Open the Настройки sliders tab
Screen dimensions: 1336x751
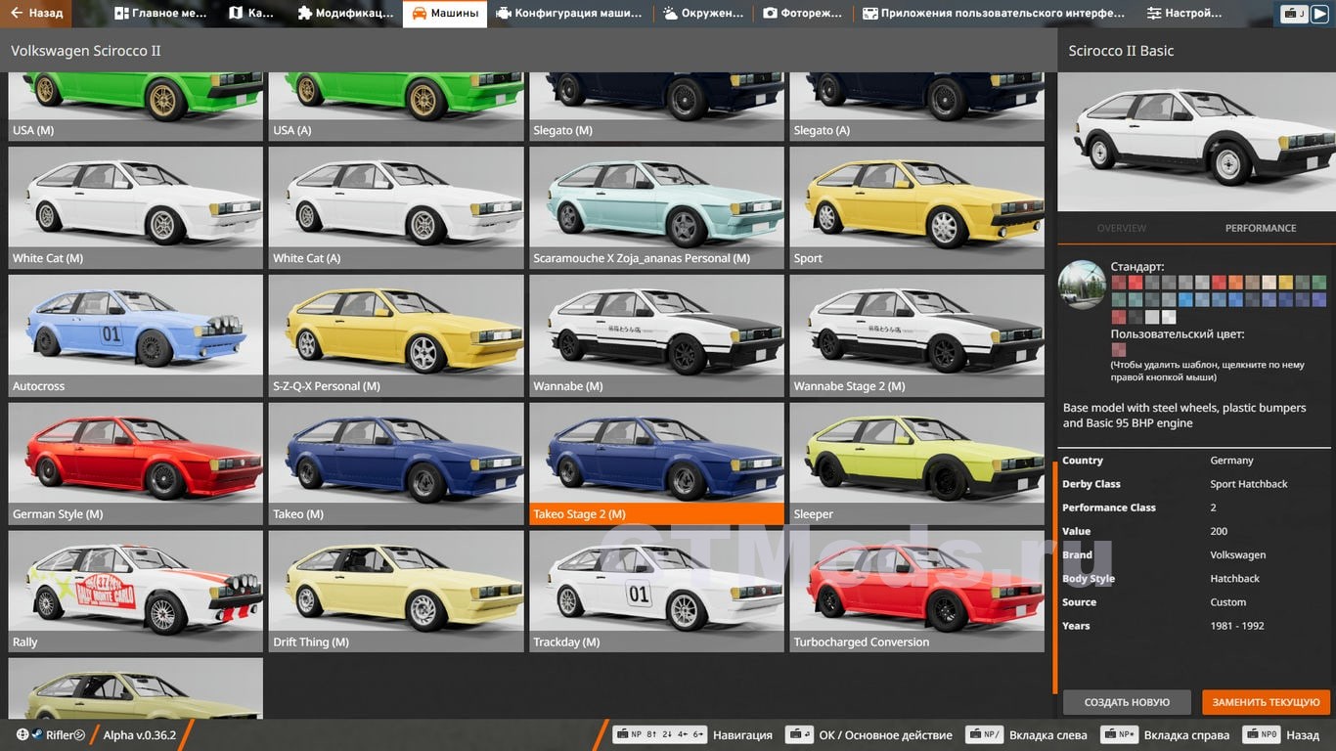(1184, 14)
